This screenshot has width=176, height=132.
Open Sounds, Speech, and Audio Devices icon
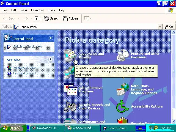[70, 106]
